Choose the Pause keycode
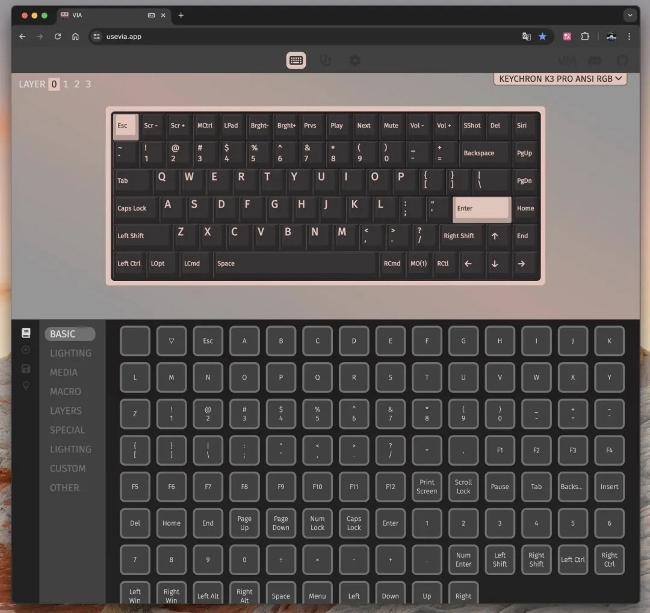The height and width of the screenshot is (613, 650). 500,487
